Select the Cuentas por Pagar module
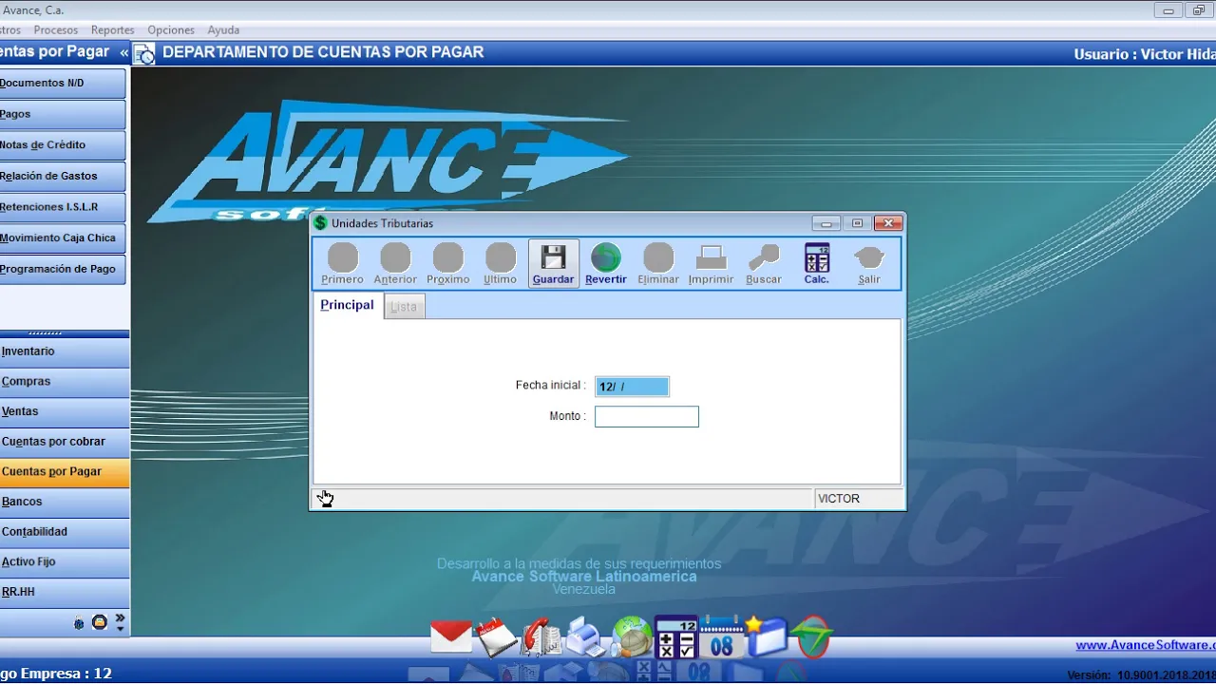The width and height of the screenshot is (1216, 684). point(65,472)
